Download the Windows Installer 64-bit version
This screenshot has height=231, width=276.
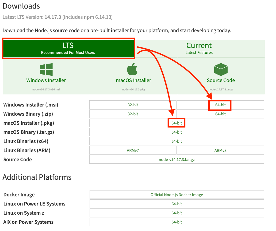point(220,105)
